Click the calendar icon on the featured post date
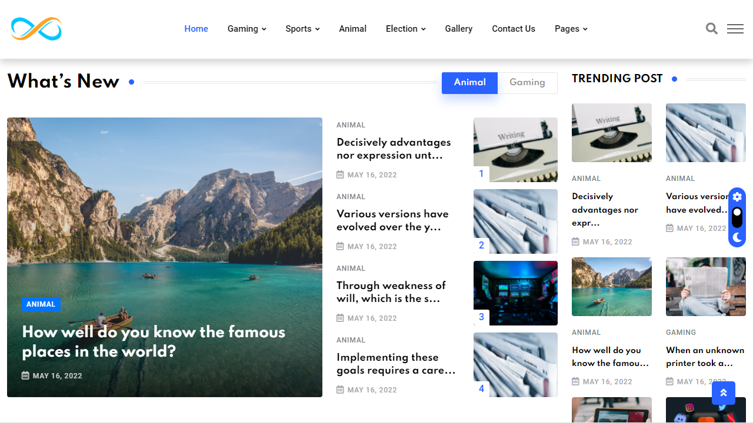 (x=26, y=375)
